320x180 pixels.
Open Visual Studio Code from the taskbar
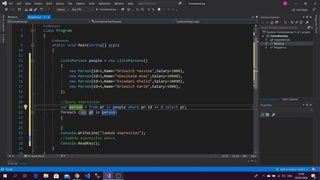coord(87,176)
